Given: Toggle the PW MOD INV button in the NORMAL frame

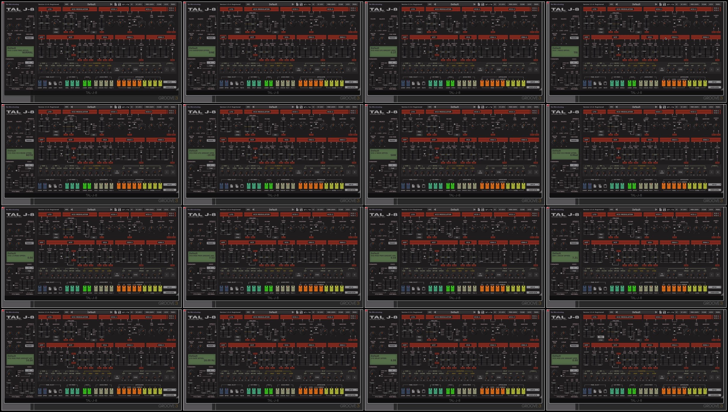Looking at the screenshot, I should click(94, 32).
